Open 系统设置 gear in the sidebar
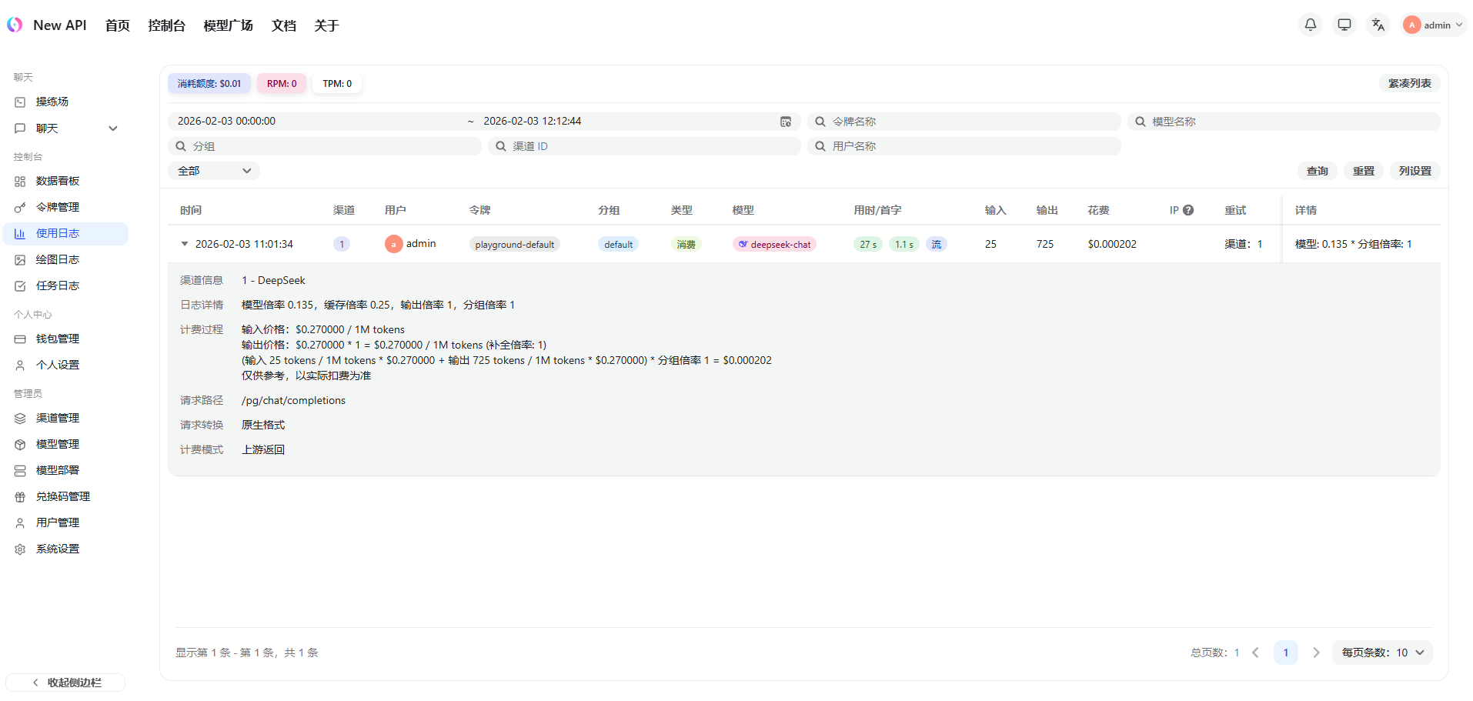 [x=58, y=549]
